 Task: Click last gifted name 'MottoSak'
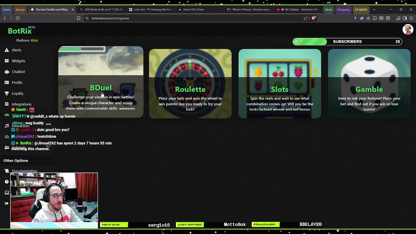(x=235, y=225)
